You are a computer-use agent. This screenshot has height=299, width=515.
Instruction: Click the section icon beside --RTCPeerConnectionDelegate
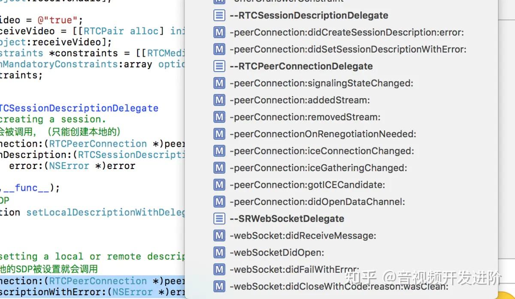219,66
